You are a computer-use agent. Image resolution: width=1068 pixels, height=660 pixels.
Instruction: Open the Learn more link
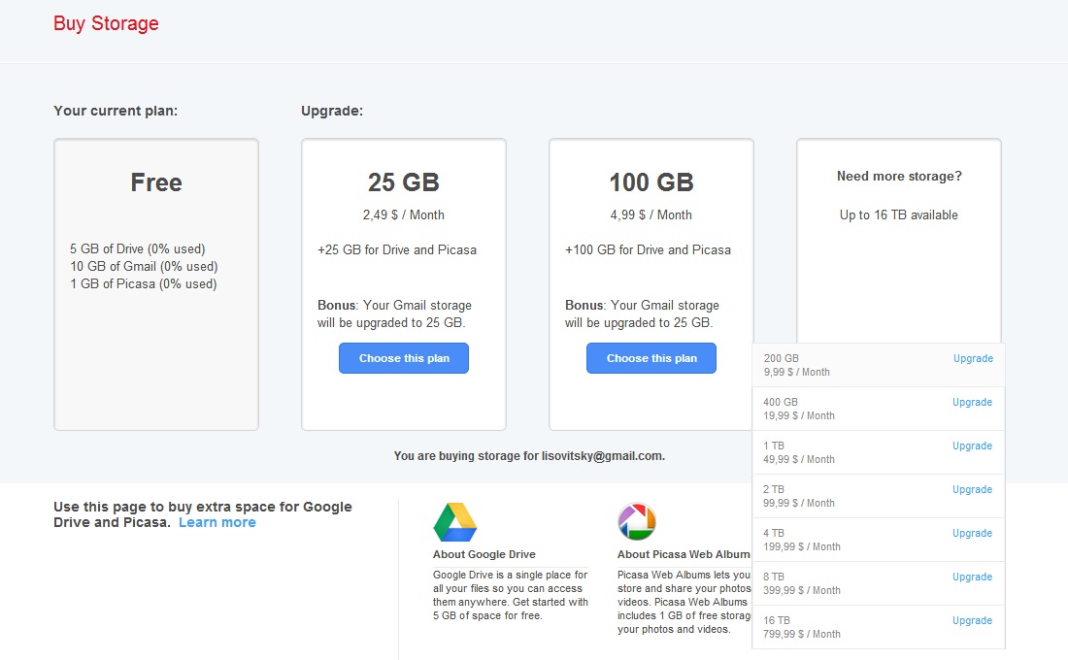coord(217,522)
